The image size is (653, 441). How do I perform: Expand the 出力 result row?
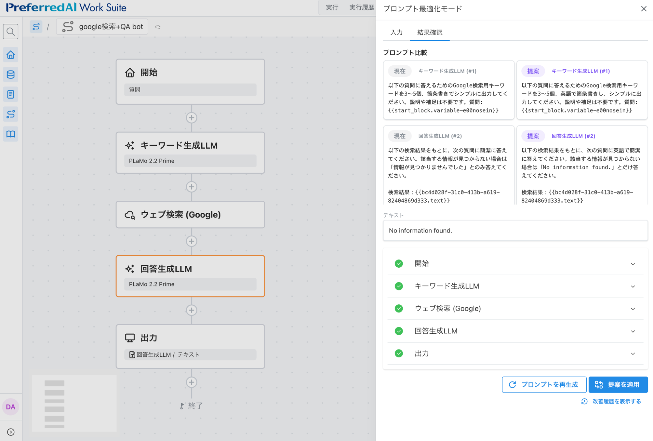pos(632,354)
